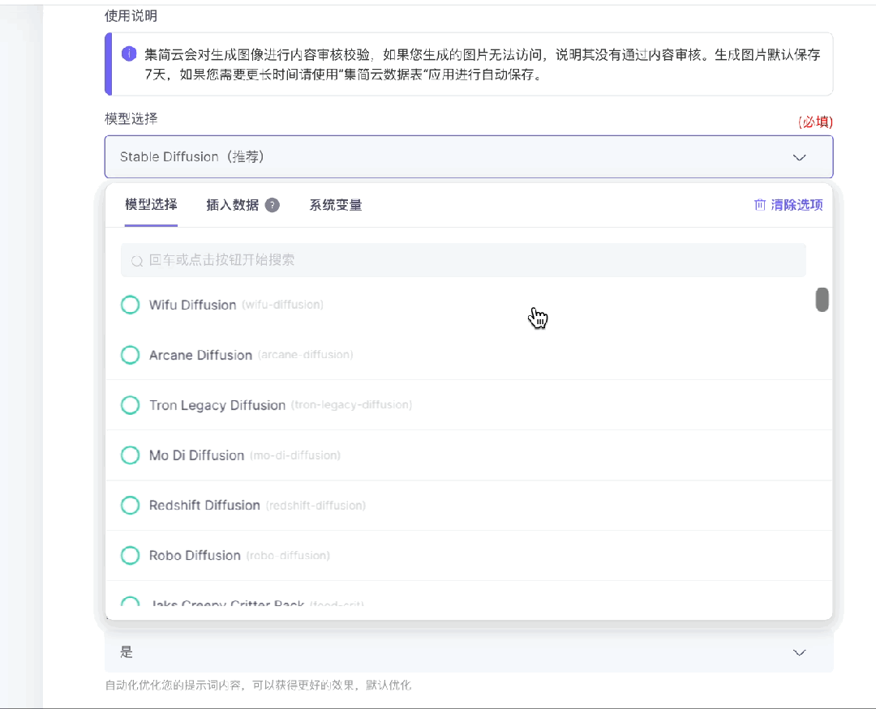
Task: Select the Arcane Diffusion radio button
Action: click(130, 355)
